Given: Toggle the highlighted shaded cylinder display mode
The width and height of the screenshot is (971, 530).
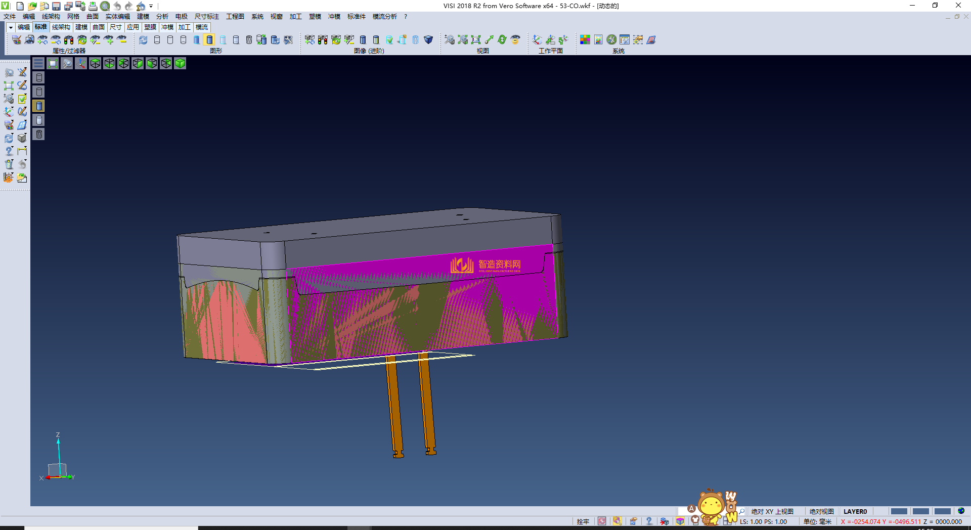Looking at the screenshot, I should click(209, 39).
